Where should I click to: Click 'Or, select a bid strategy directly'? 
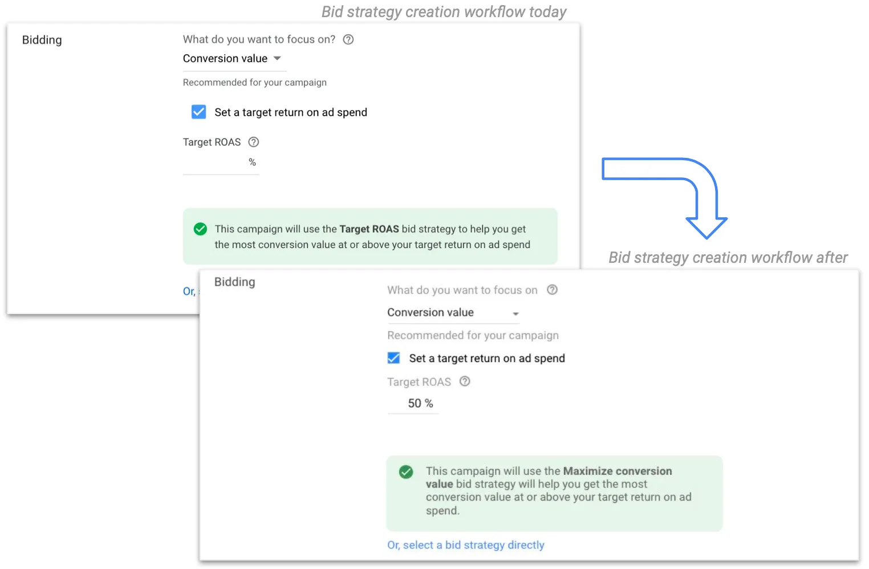(465, 545)
